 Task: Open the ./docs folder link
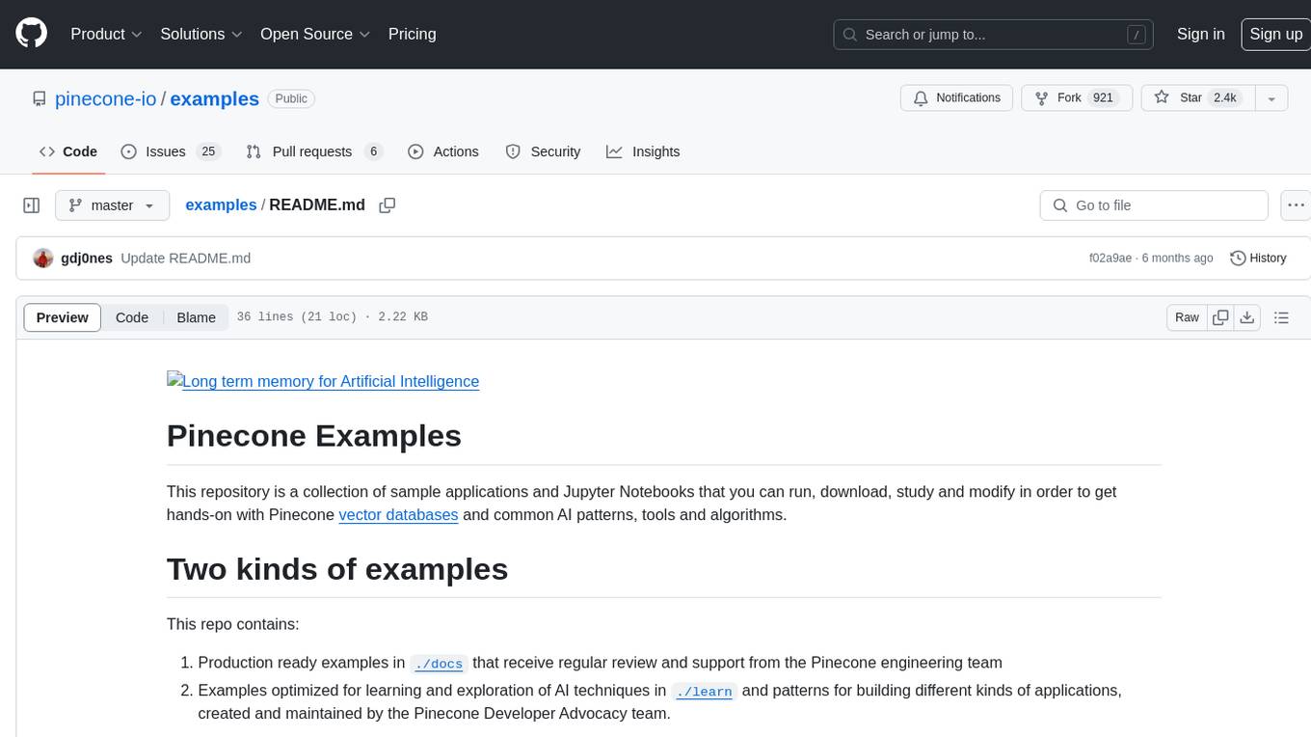click(439, 664)
